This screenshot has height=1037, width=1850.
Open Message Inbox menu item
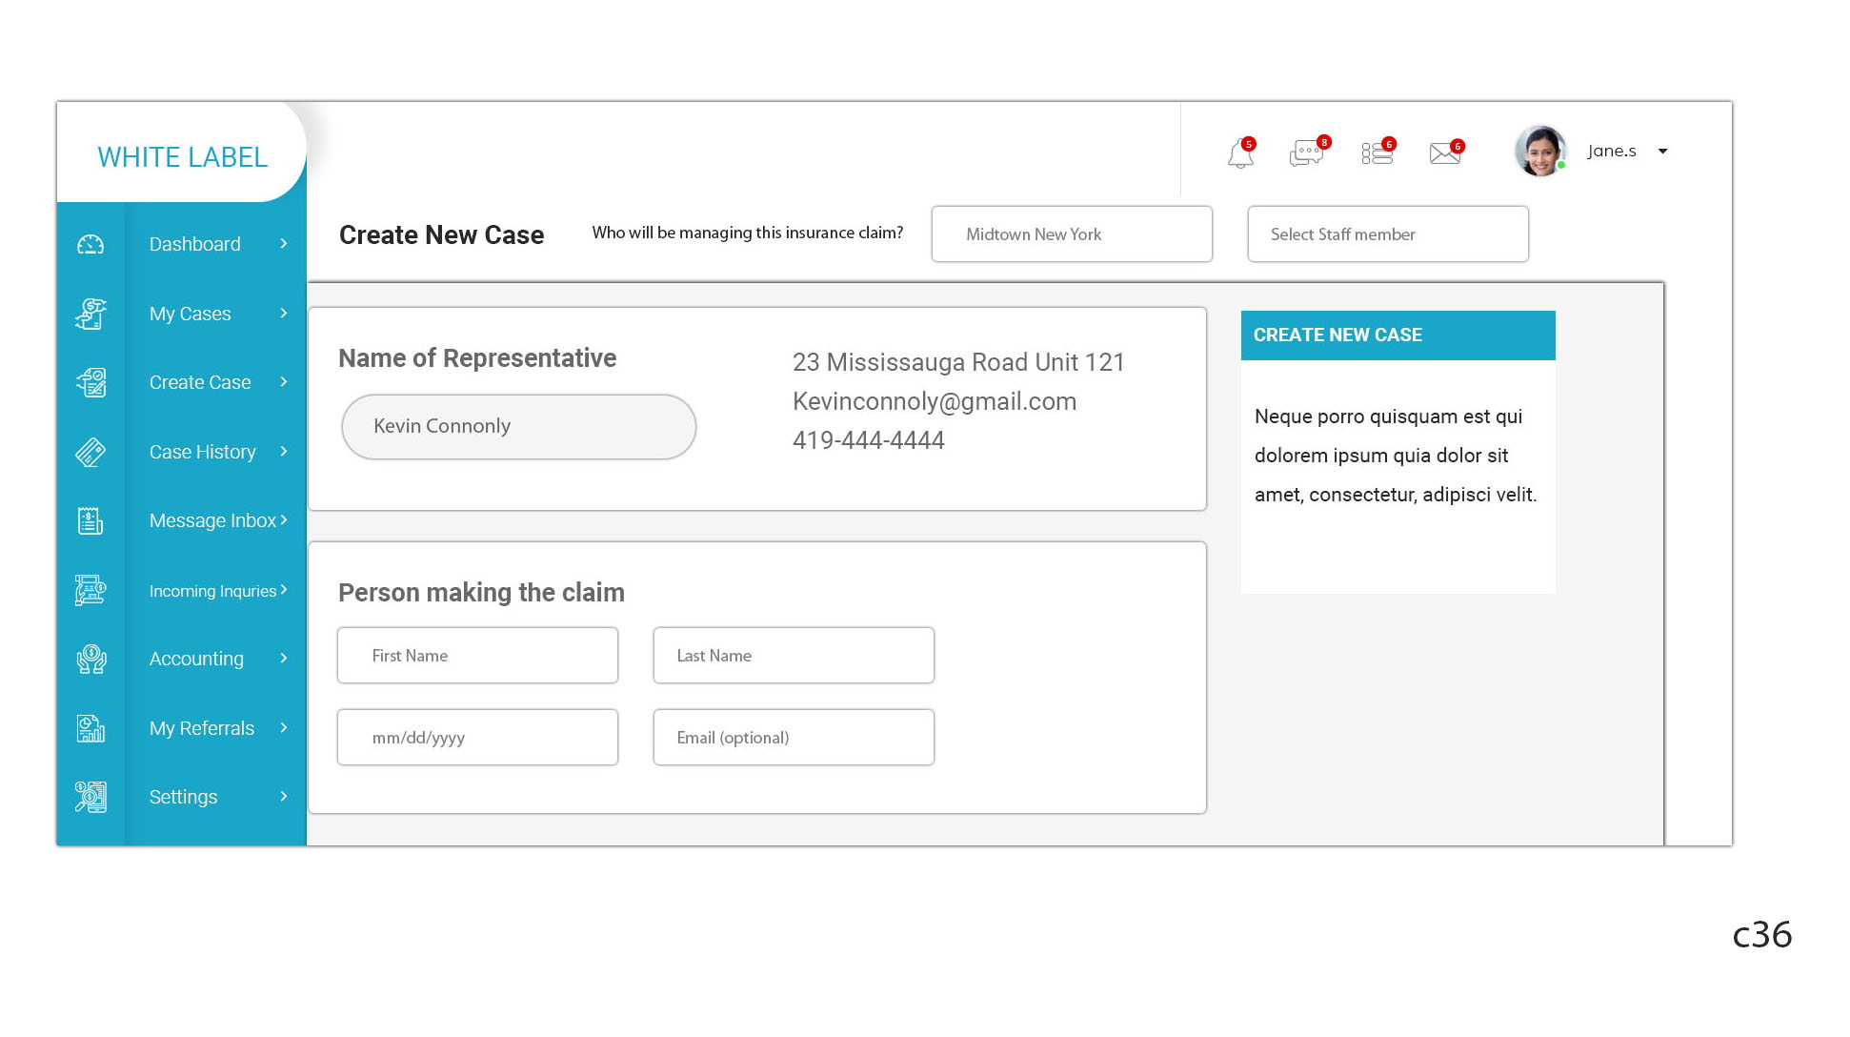coord(212,520)
